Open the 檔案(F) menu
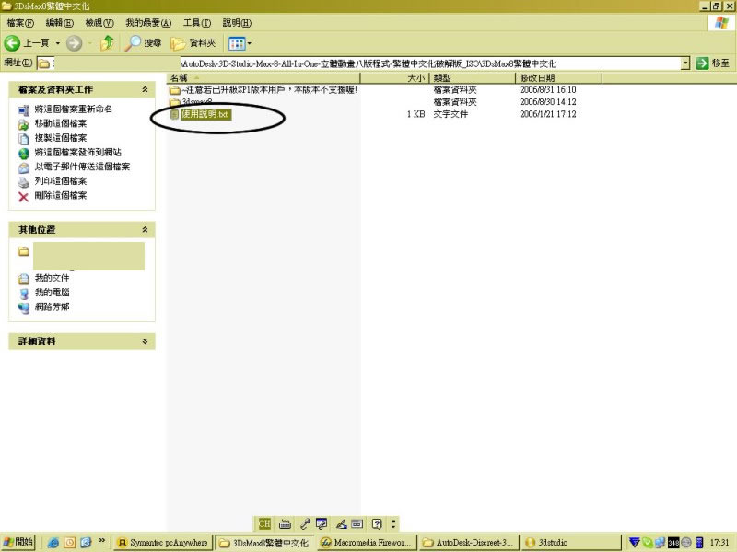This screenshot has height=552, width=737. coord(20,22)
